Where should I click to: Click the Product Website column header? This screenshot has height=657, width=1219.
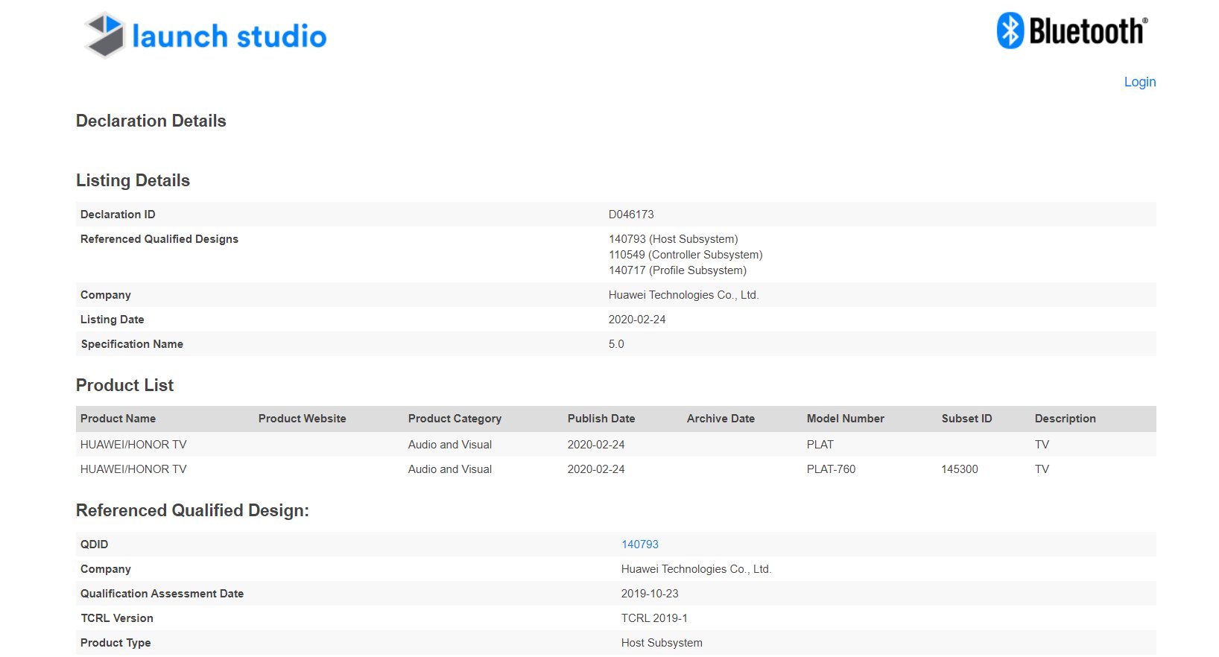[x=303, y=419]
